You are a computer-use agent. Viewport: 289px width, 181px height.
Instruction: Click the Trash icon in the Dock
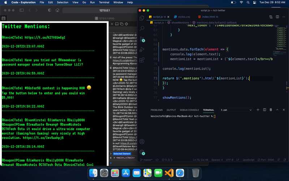(195, 173)
